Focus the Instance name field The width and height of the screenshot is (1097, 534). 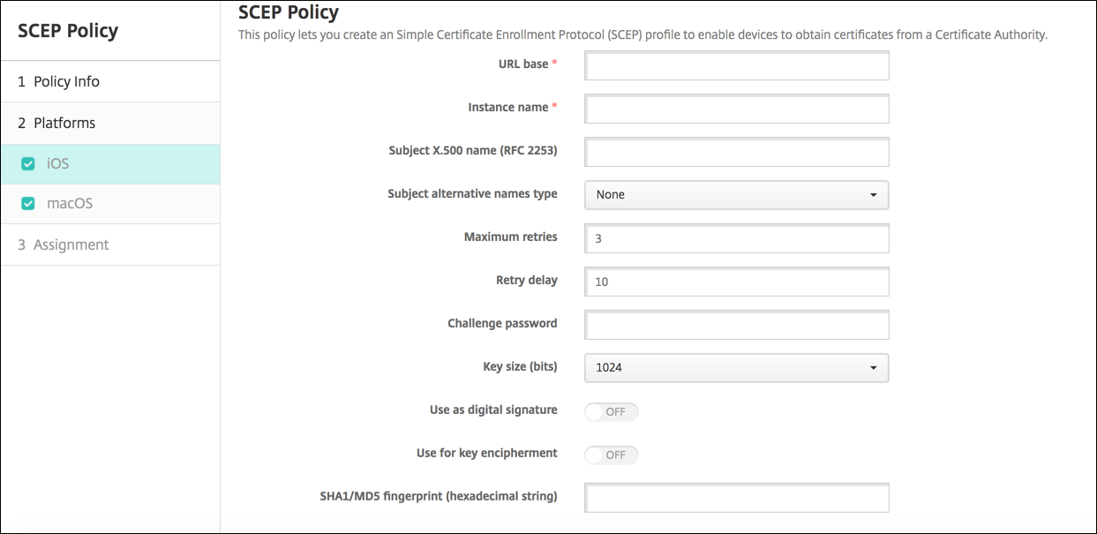[x=736, y=109]
